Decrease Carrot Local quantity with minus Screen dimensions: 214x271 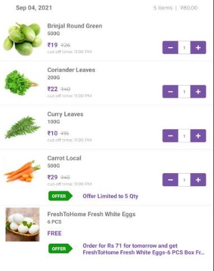click(x=170, y=180)
